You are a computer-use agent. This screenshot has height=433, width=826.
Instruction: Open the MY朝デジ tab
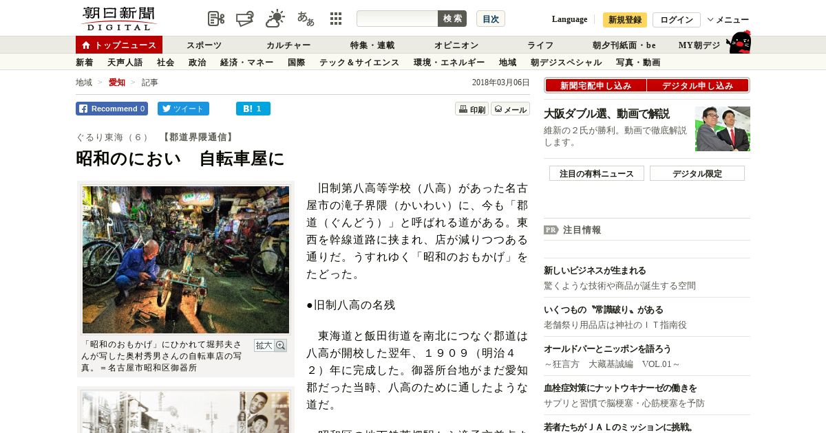pos(699,45)
